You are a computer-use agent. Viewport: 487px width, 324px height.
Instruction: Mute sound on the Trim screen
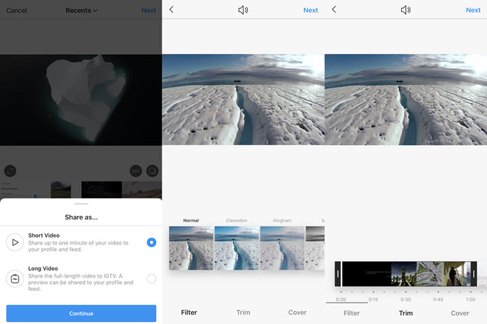tap(406, 10)
